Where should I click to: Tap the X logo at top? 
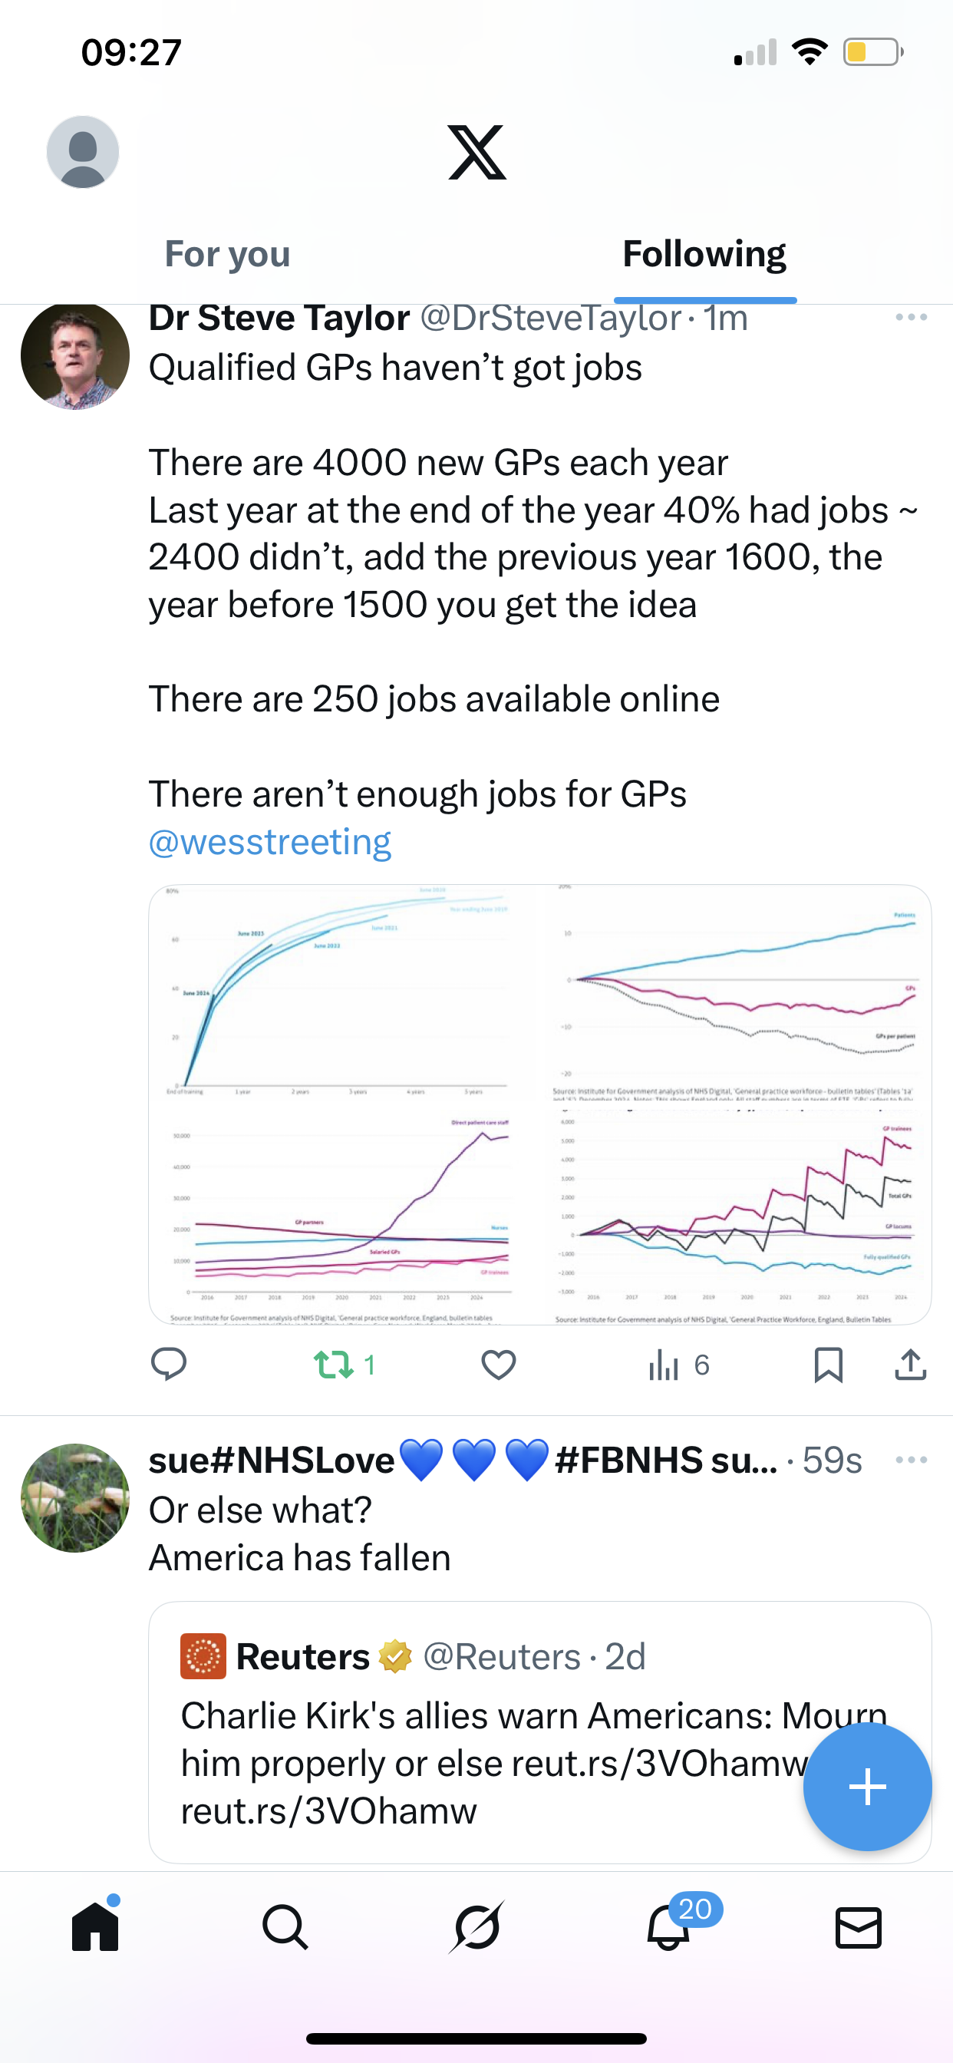(477, 151)
